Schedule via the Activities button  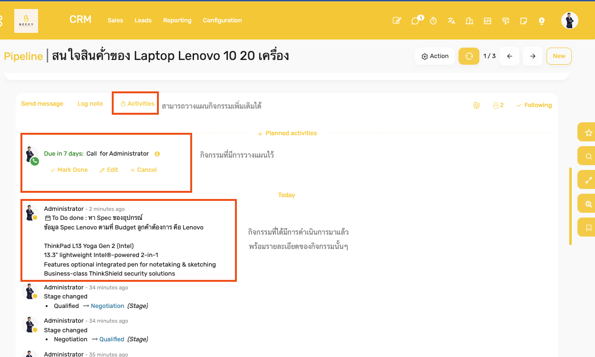(137, 104)
